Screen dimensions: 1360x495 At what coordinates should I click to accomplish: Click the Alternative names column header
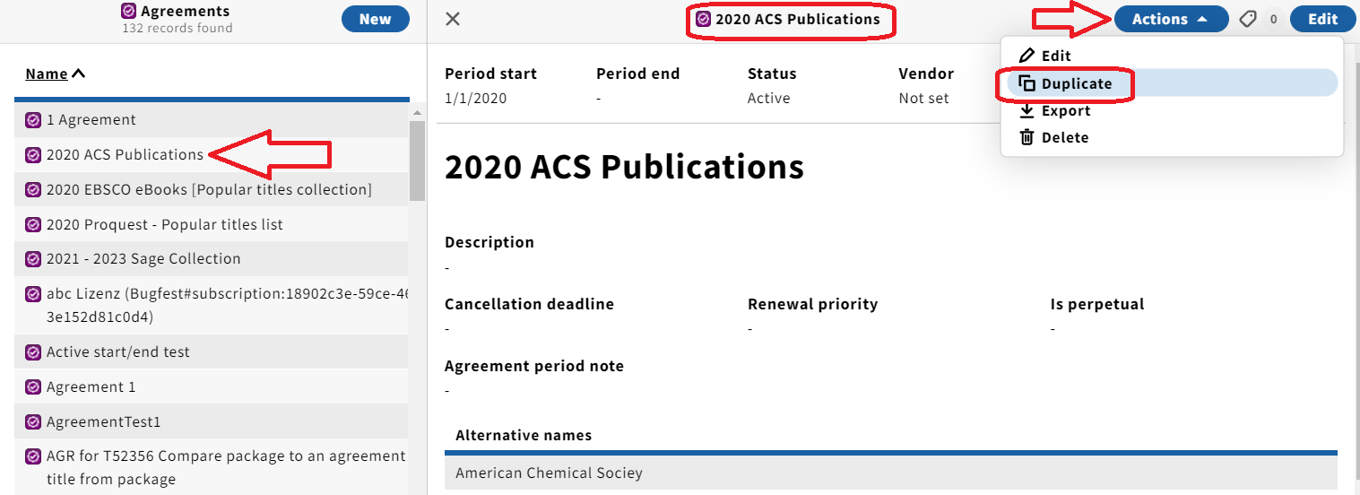point(524,436)
